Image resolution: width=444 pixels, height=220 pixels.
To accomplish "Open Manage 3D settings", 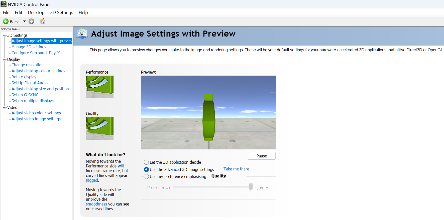I will tap(29, 47).
